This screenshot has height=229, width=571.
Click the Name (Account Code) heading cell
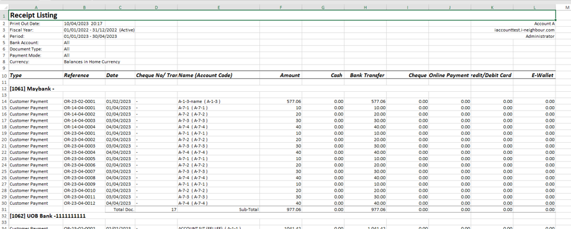218,75
